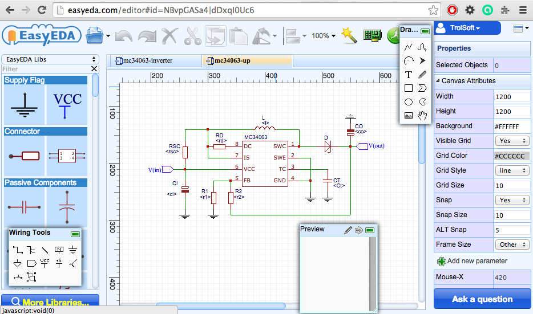Image resolution: width=533 pixels, height=314 pixels.
Task: Click the magic wand design manager icon
Action: pos(349,35)
